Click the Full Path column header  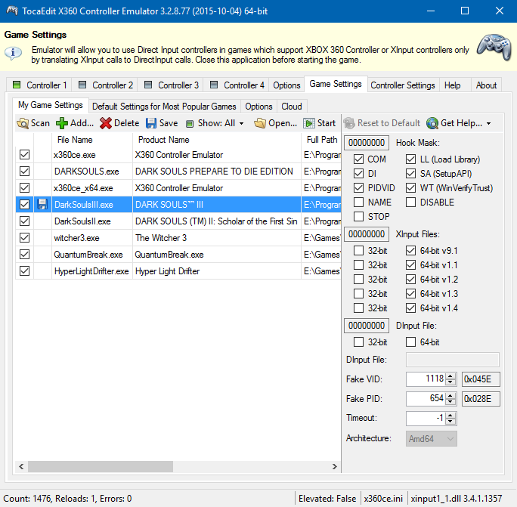click(x=321, y=140)
